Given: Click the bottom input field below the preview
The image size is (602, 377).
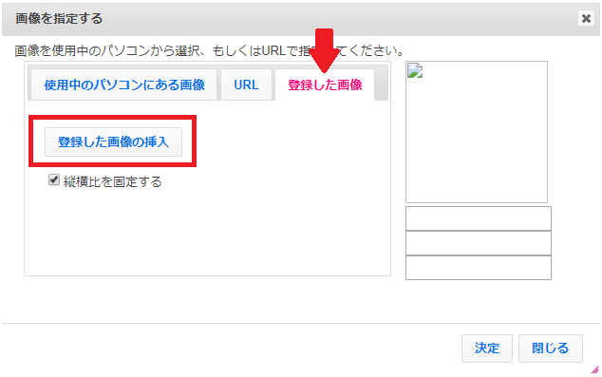Looking at the screenshot, I should tap(479, 268).
